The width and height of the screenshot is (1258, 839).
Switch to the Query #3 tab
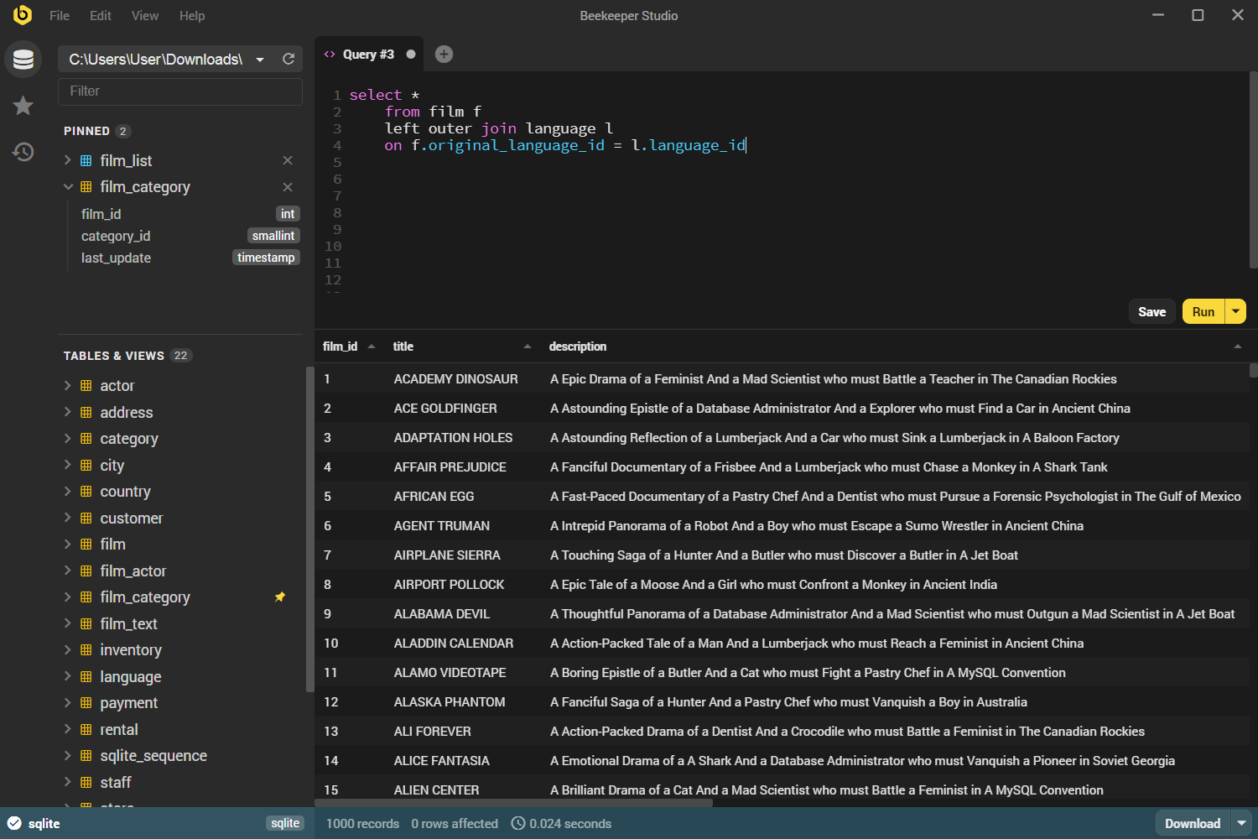pos(367,55)
